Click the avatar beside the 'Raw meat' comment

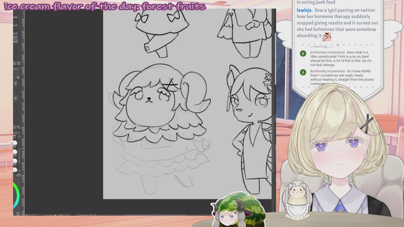tap(303, 54)
